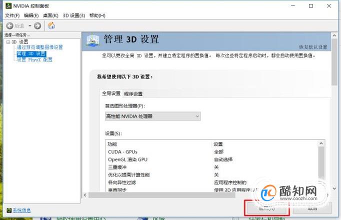Click the main panel scroll-up arrow

[334, 35]
